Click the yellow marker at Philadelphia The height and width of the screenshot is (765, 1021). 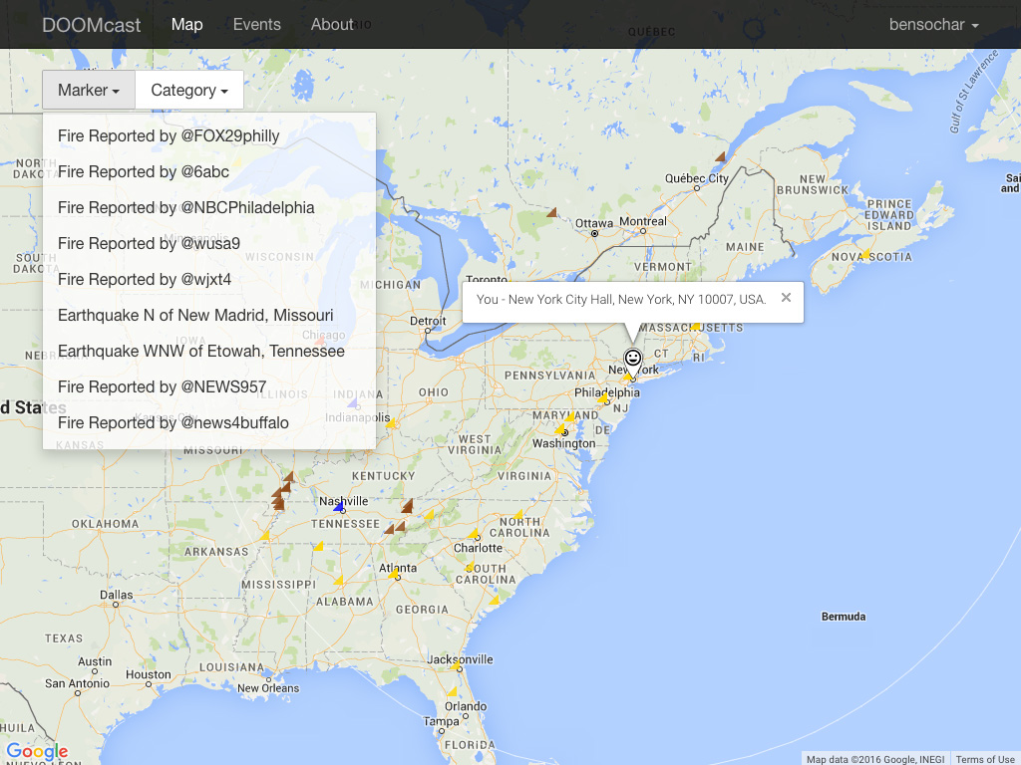pos(603,397)
